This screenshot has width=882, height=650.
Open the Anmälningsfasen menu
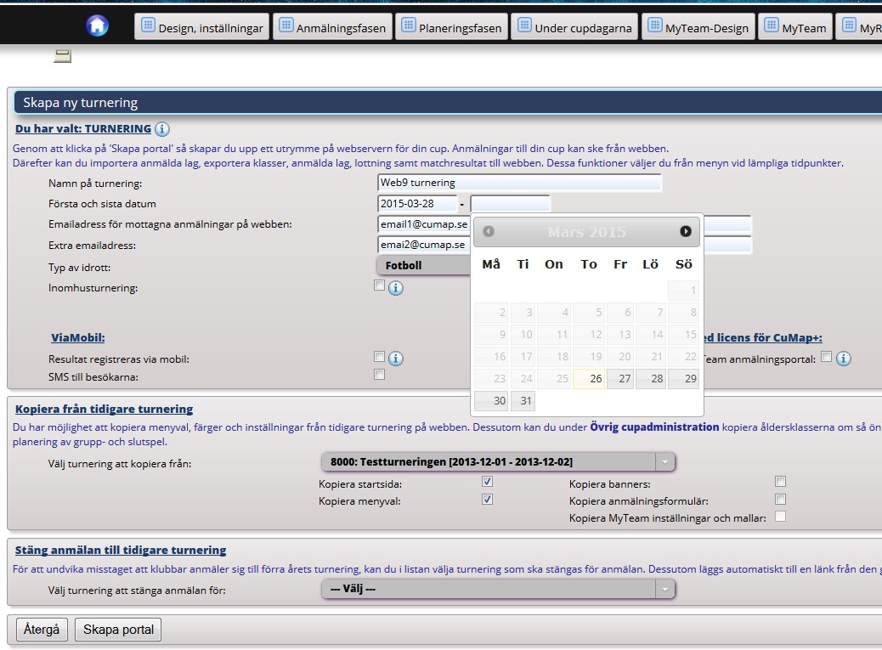332,27
